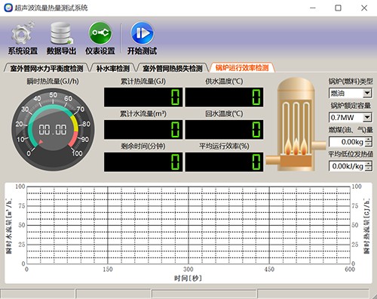Maximize the application window
Viewport: 377px width, 299px height.
[339, 8]
